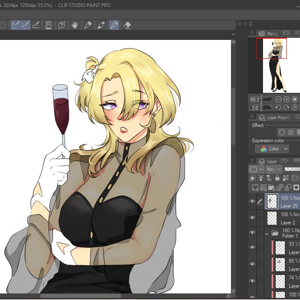
Task: Open the Navigator panel menu hamburger
Action: (x=252, y=32)
